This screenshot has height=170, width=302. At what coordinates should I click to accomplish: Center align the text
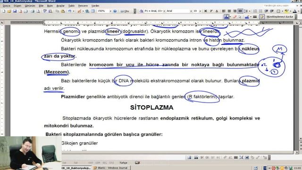229,11
